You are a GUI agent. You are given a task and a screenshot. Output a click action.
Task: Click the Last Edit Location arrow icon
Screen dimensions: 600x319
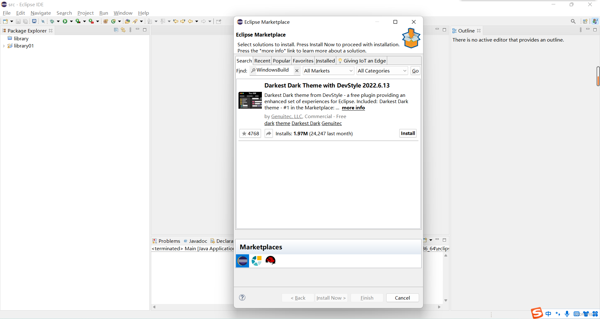coord(176,21)
